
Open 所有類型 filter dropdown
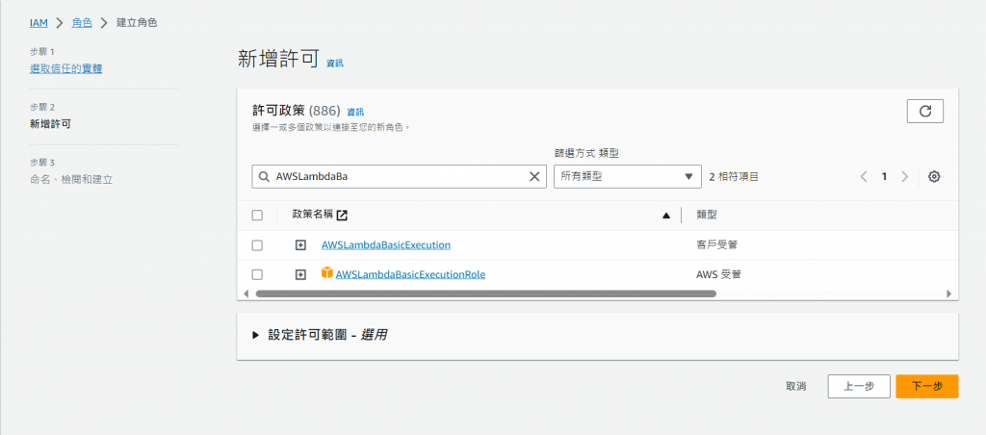click(x=628, y=177)
